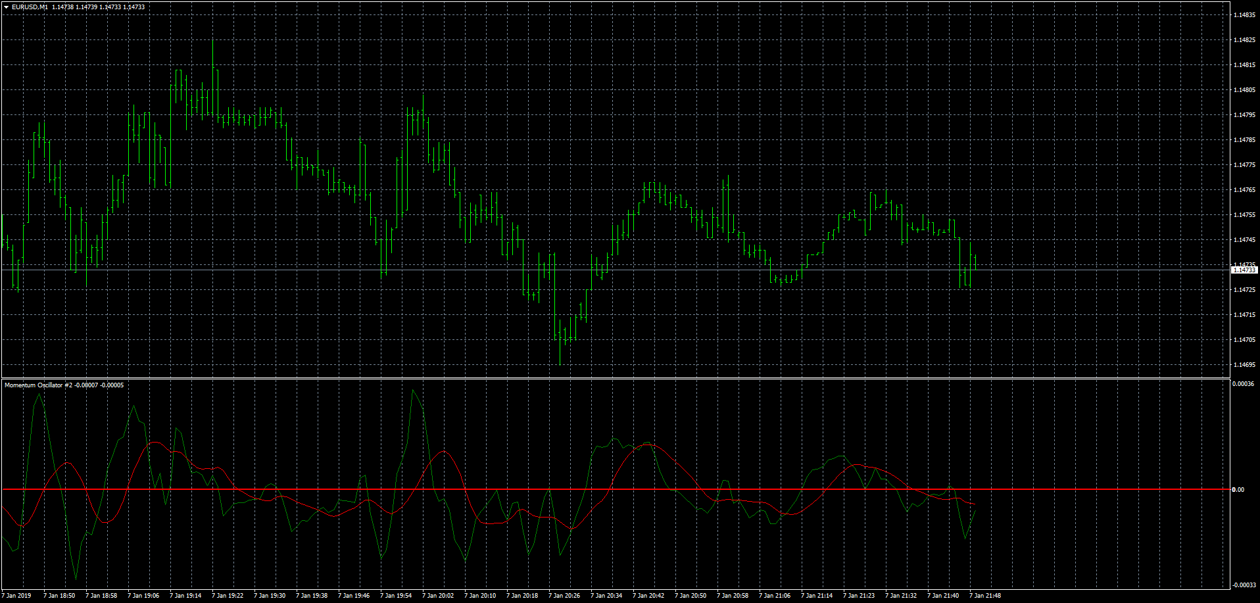
Task: Click the 1.14765 price axis label
Action: click(x=1245, y=190)
